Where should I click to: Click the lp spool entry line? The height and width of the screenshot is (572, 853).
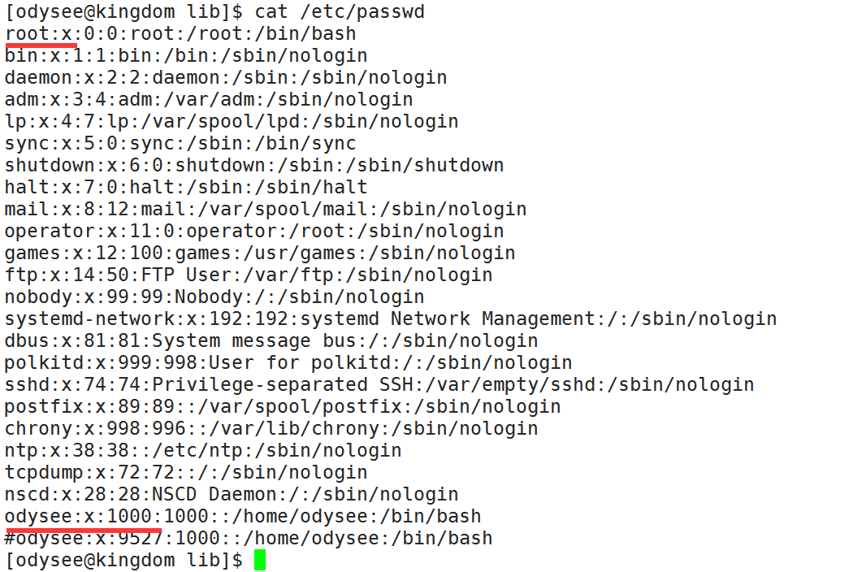[x=232, y=122]
